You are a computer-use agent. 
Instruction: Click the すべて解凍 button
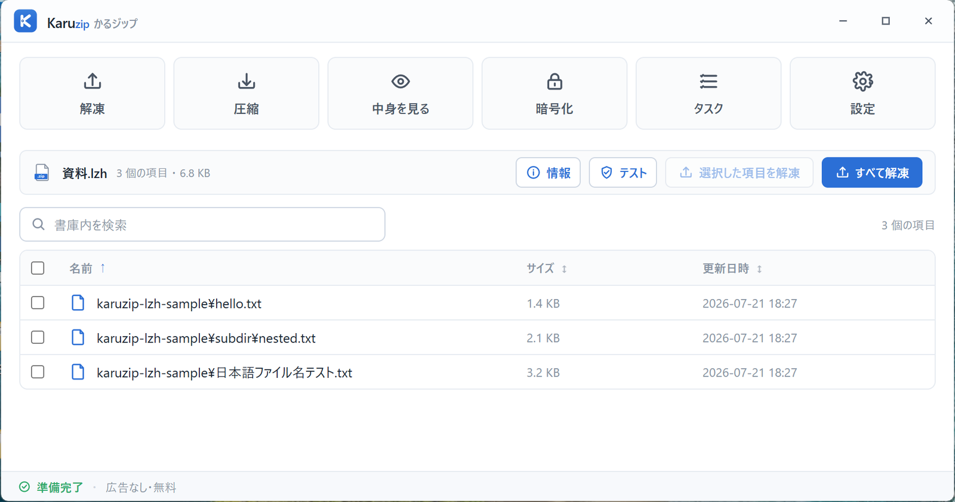[872, 173]
